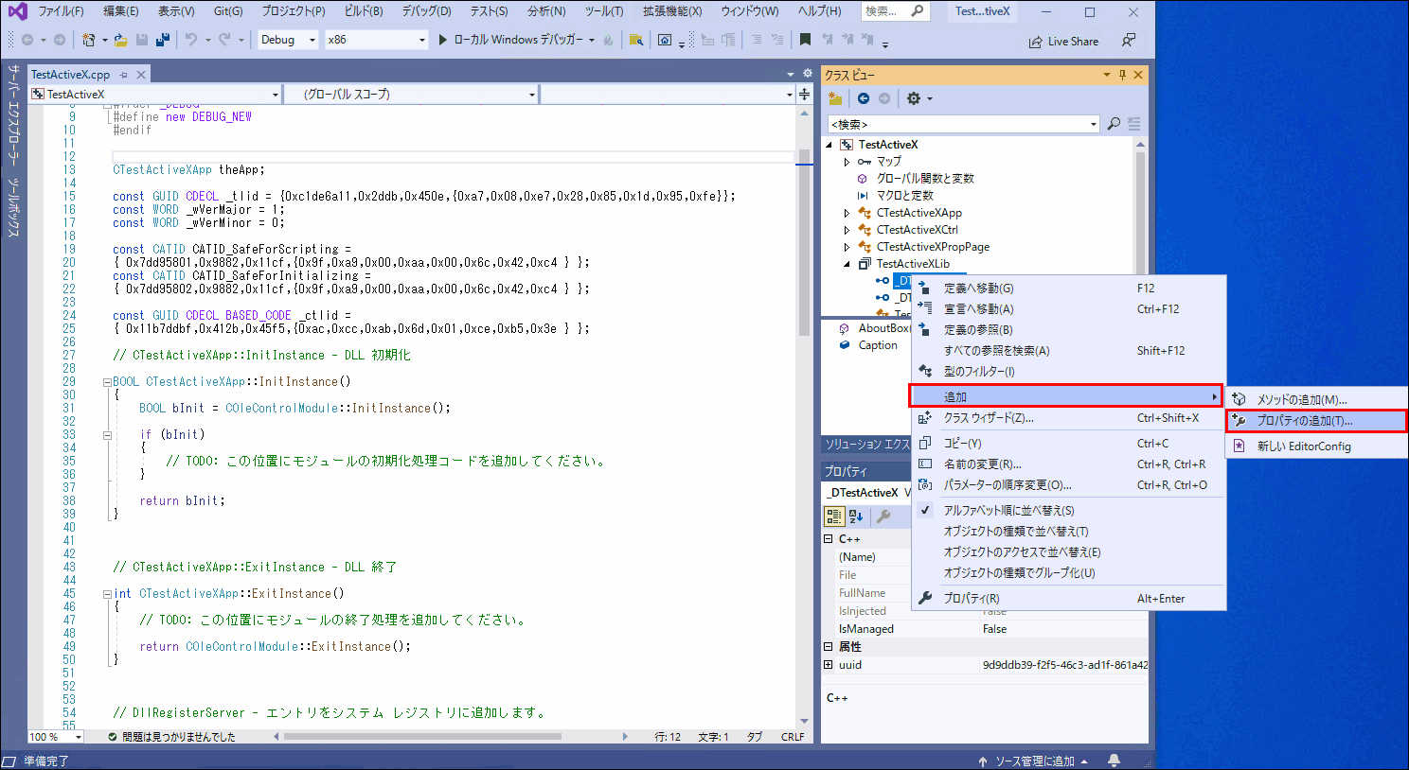Click the undo toolbar icon
Screen dimensions: 1409x770
coord(190,40)
